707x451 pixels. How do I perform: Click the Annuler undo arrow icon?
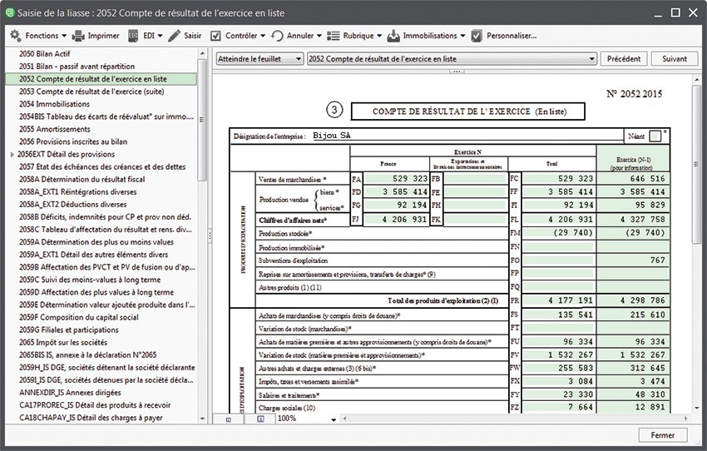click(277, 36)
